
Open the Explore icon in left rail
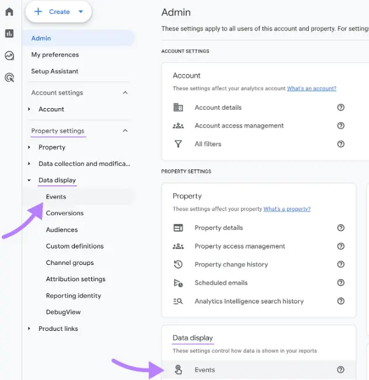click(9, 56)
